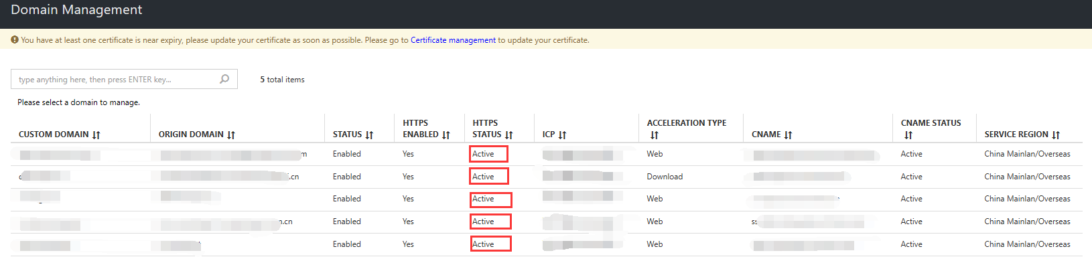Click the certificate expiry warning icon

point(15,40)
